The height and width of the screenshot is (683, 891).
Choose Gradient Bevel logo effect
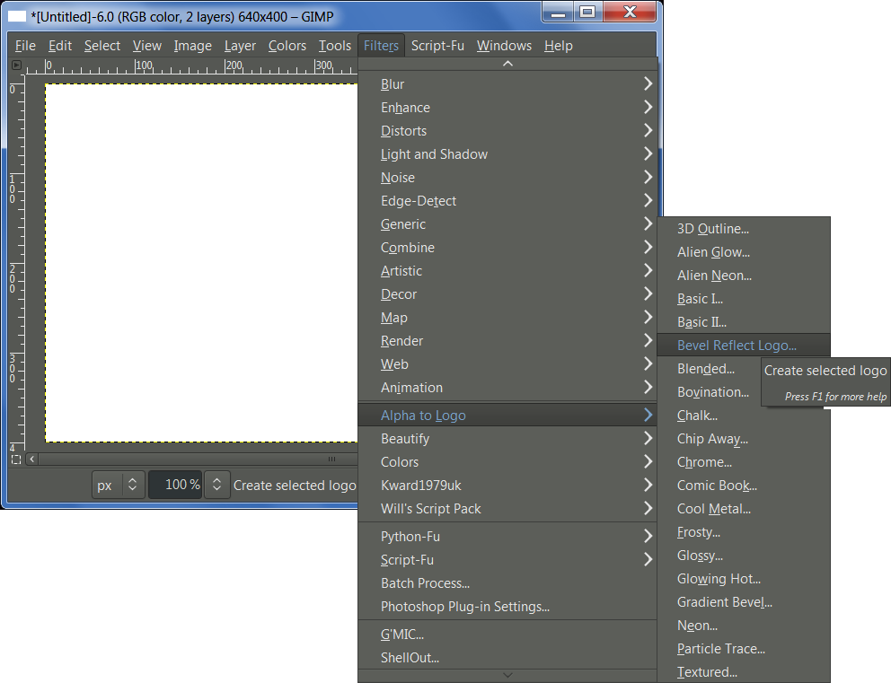pos(744,602)
